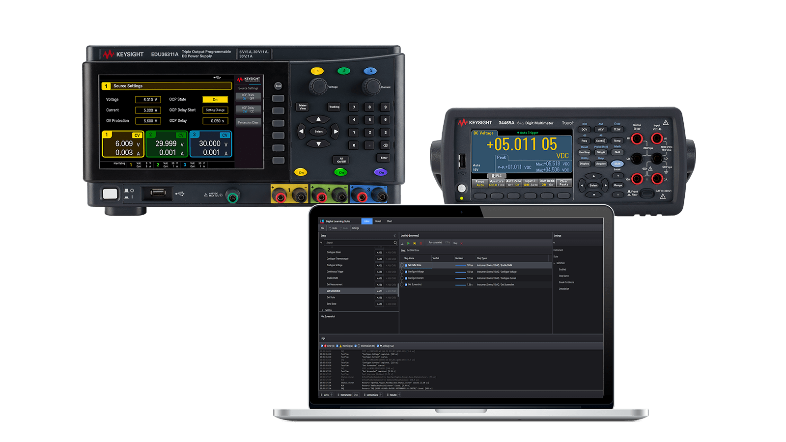Toggle the Configure Voltage step checkbox

click(x=406, y=272)
